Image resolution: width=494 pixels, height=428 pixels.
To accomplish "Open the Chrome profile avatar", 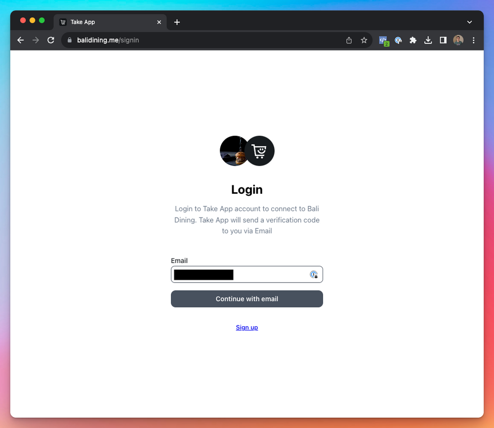I will 458,40.
